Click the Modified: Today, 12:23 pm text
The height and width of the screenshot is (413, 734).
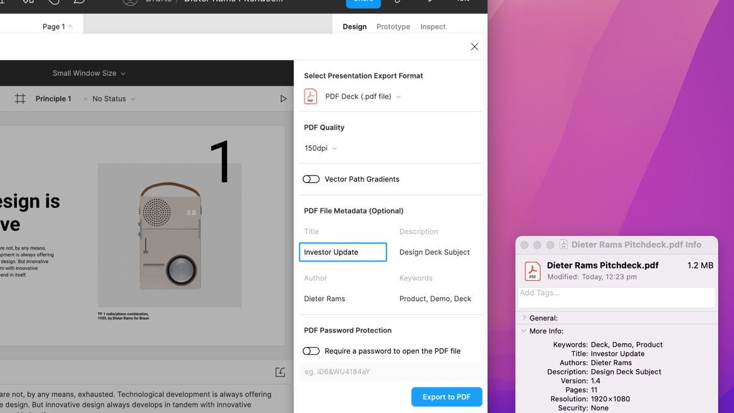pos(591,277)
